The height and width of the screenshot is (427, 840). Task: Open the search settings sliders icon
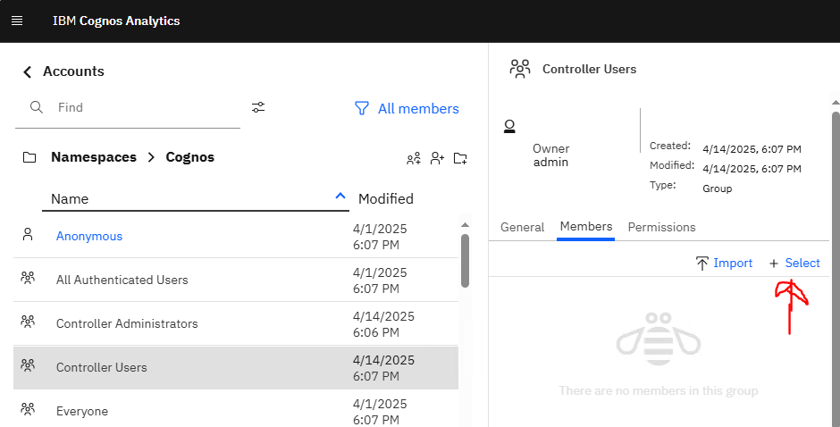tap(258, 107)
